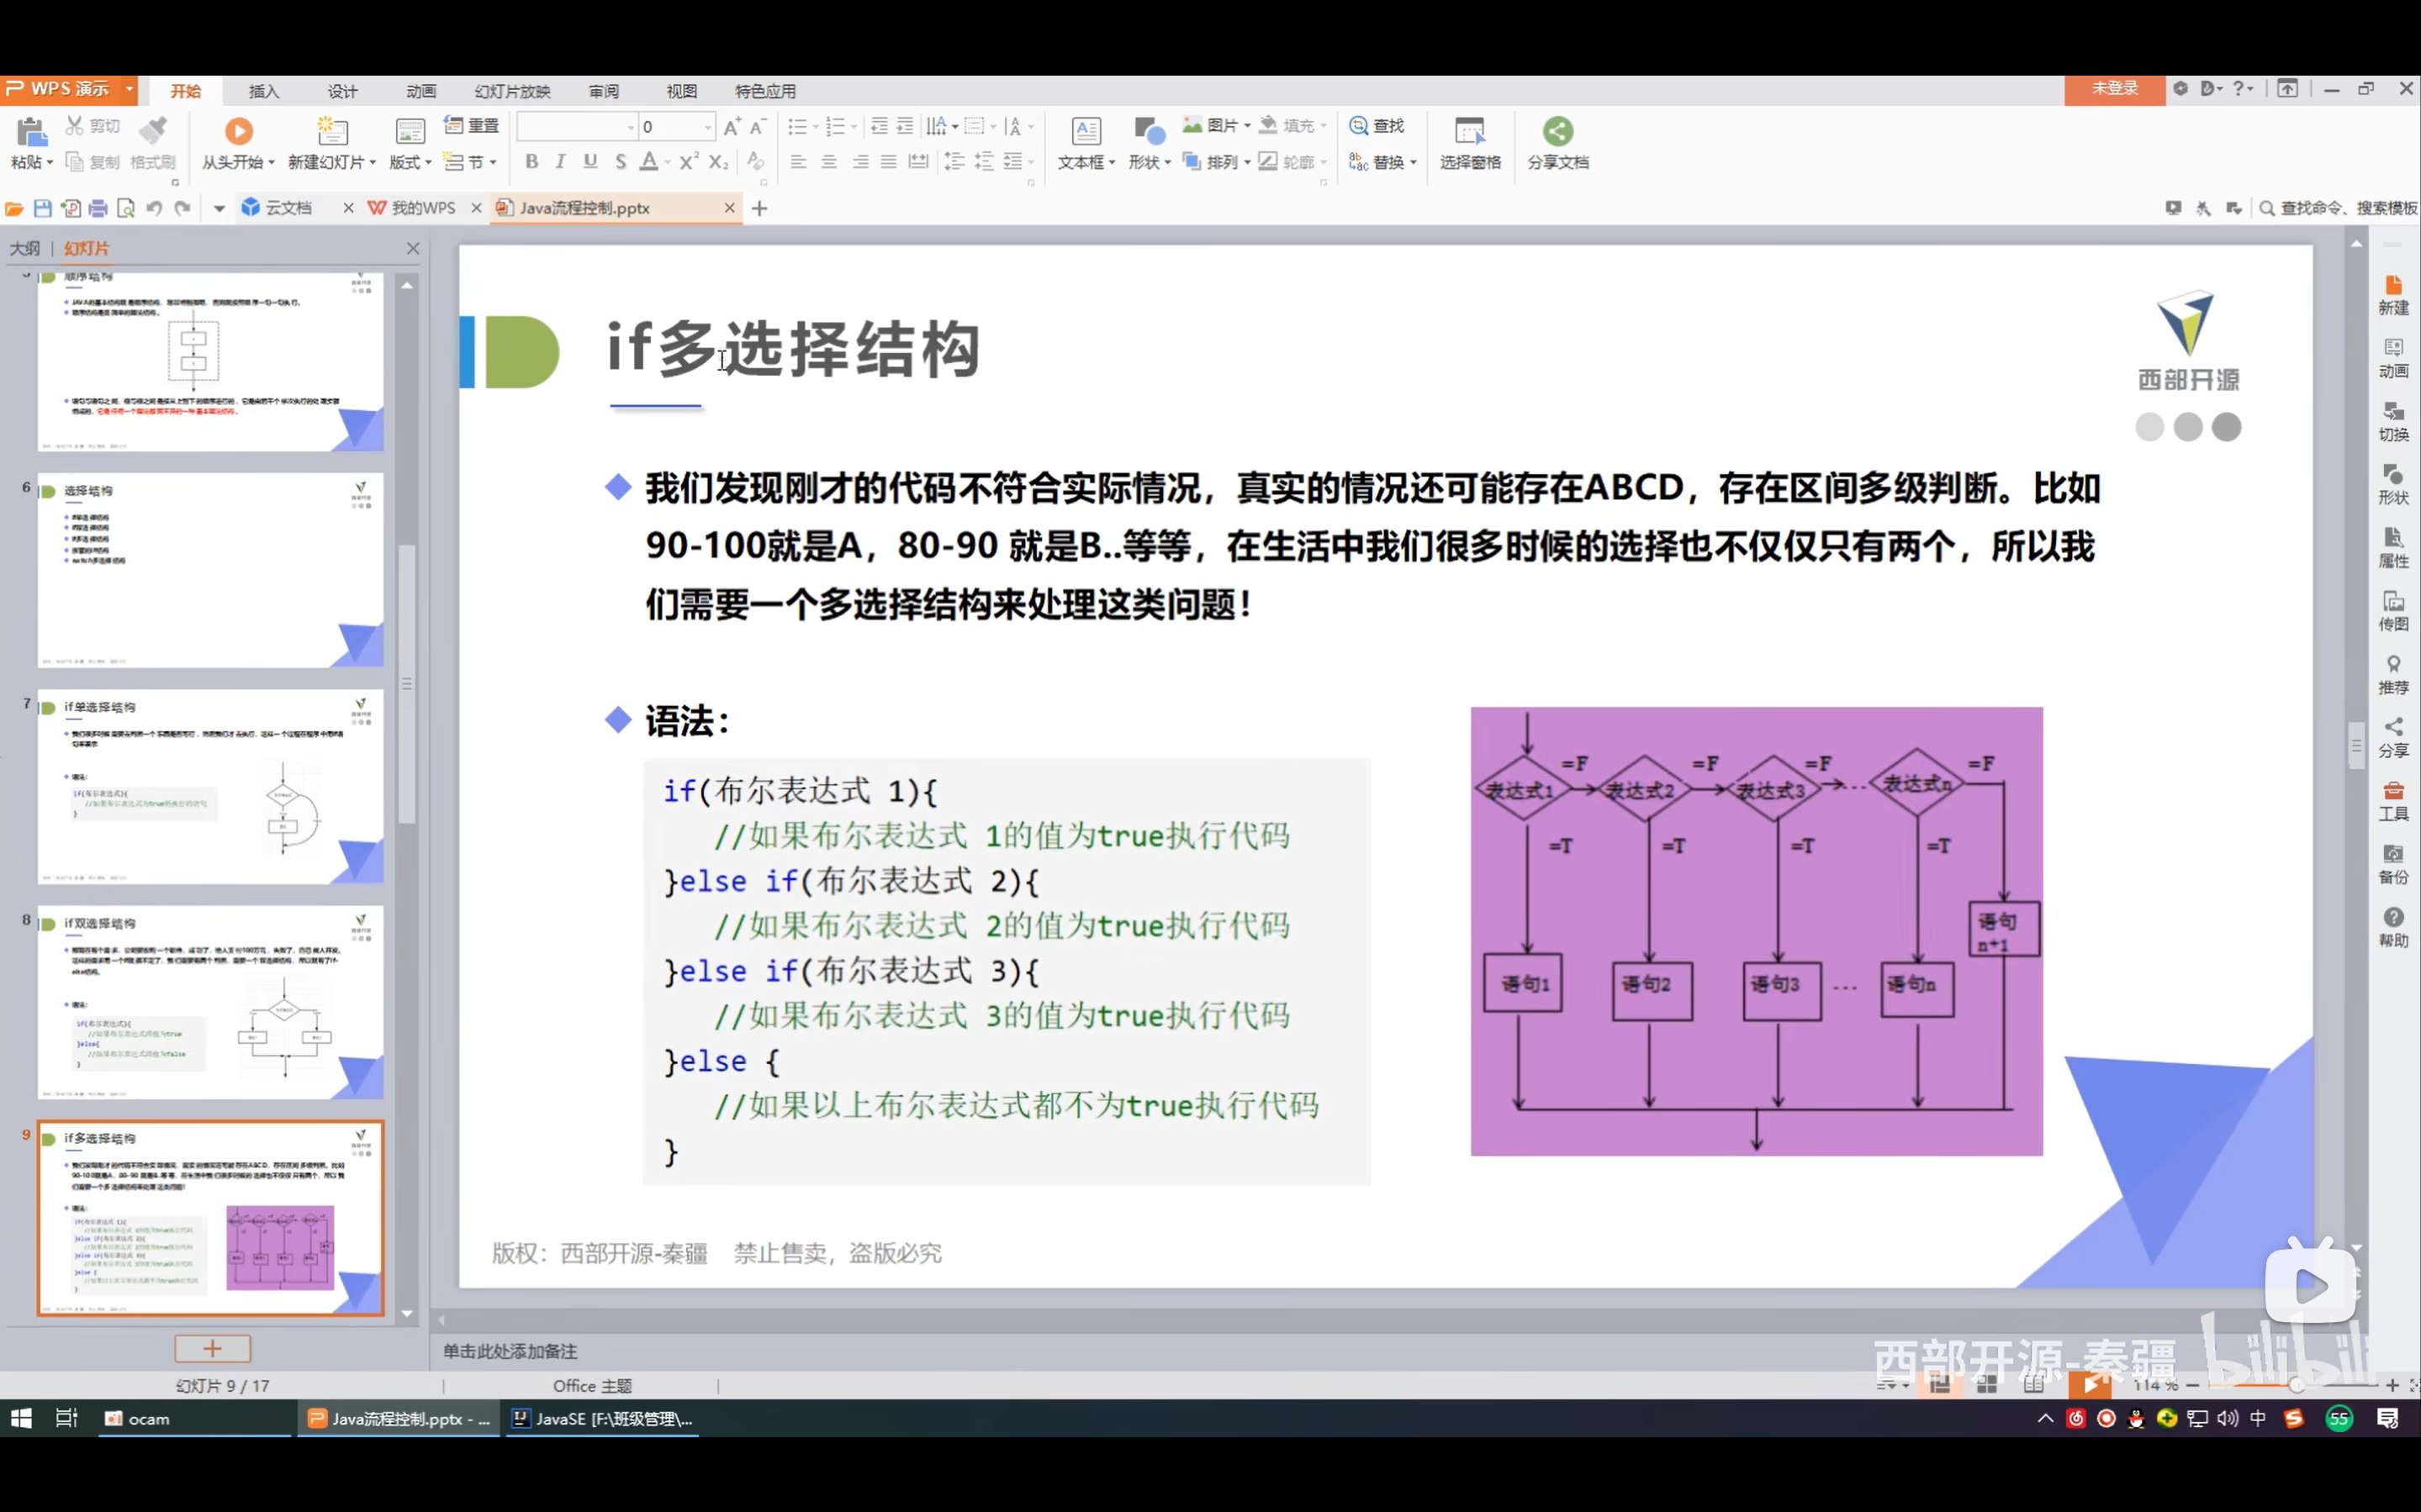Toggle underline formatting button
This screenshot has width=2421, height=1512.
[x=590, y=162]
